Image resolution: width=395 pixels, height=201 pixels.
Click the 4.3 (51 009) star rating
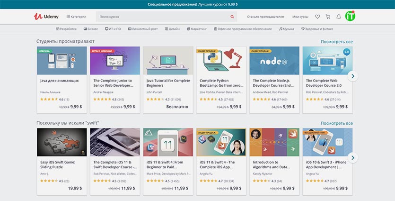164,100
